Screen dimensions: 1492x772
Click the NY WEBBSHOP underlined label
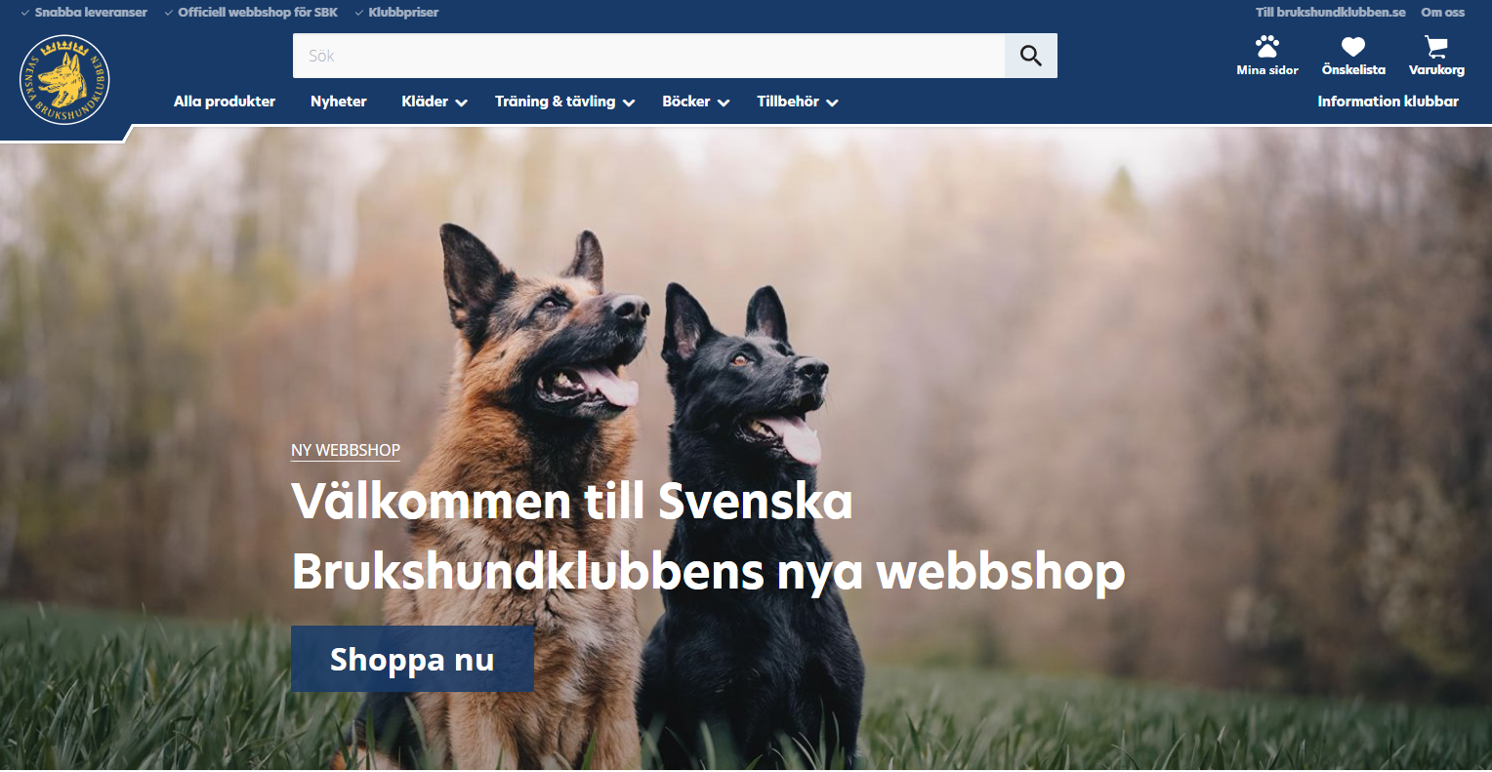click(x=346, y=451)
